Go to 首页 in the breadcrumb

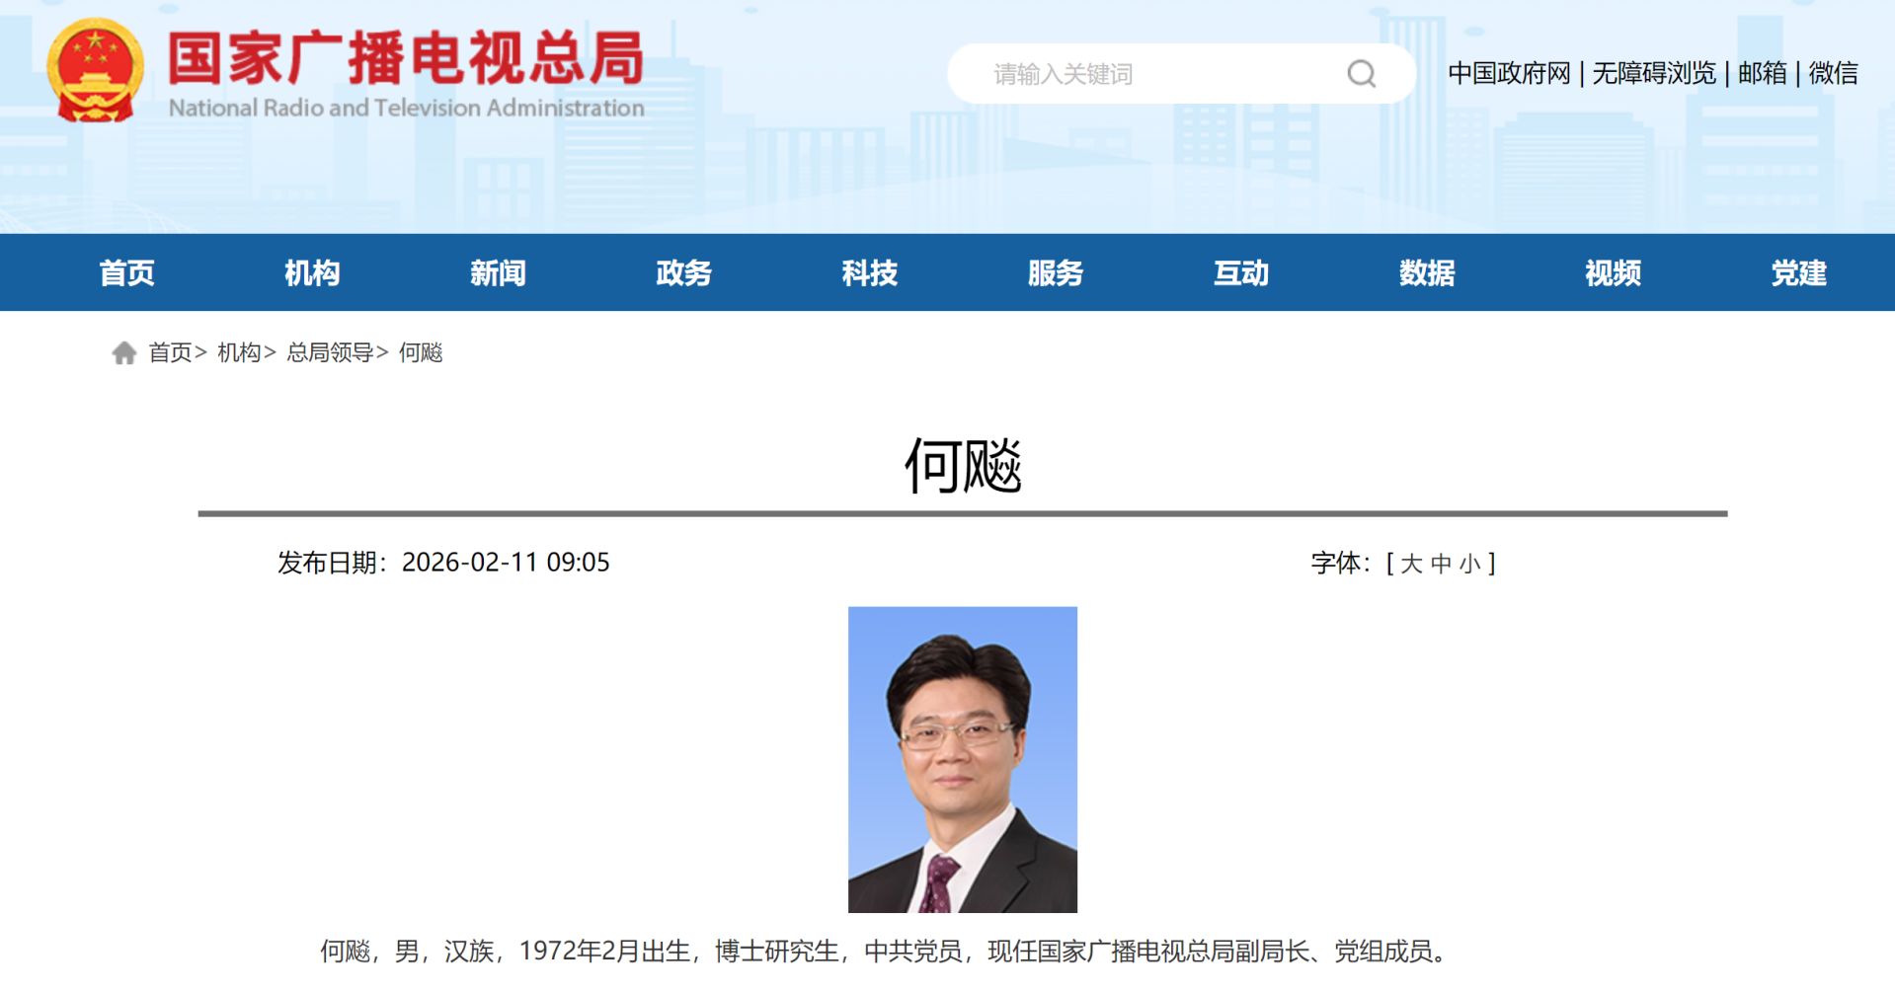[170, 352]
